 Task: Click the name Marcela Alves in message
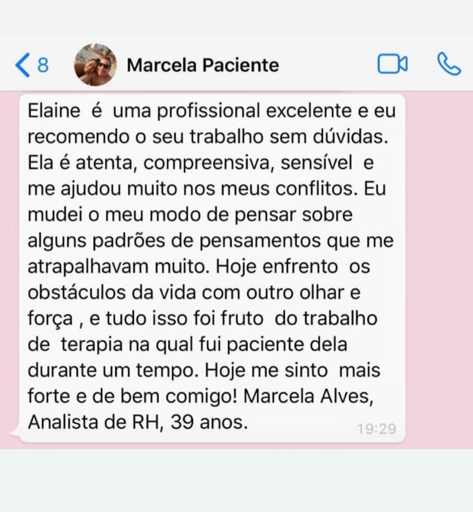308,396
